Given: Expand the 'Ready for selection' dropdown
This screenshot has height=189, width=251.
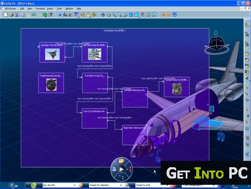Looking at the screenshot, I should 121,185.
